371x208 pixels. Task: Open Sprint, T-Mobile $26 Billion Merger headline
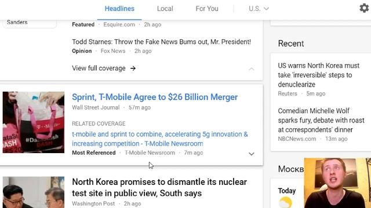[x=155, y=97]
